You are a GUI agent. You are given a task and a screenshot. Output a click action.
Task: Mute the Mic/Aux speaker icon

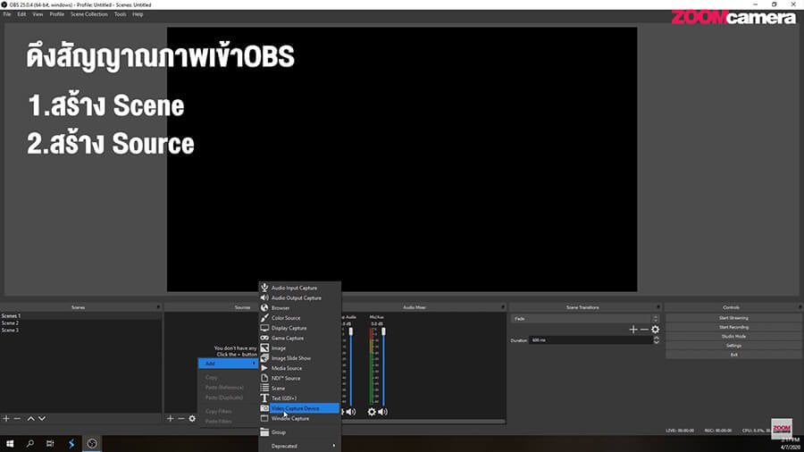coord(383,412)
